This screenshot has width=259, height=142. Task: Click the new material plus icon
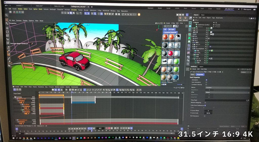click(165, 26)
